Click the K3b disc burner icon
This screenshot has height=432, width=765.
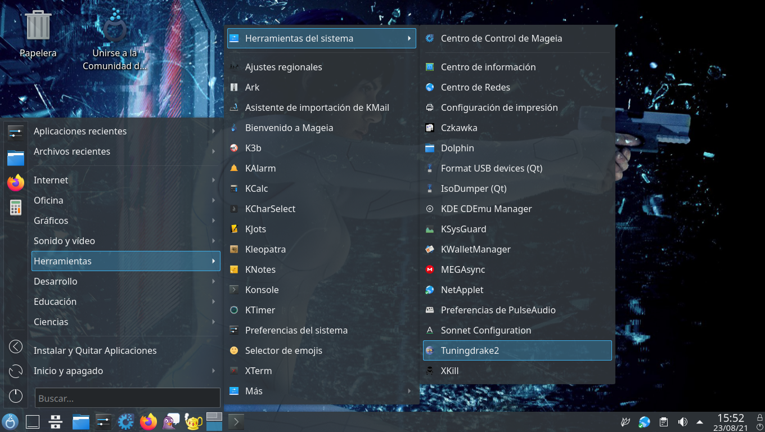[234, 148]
